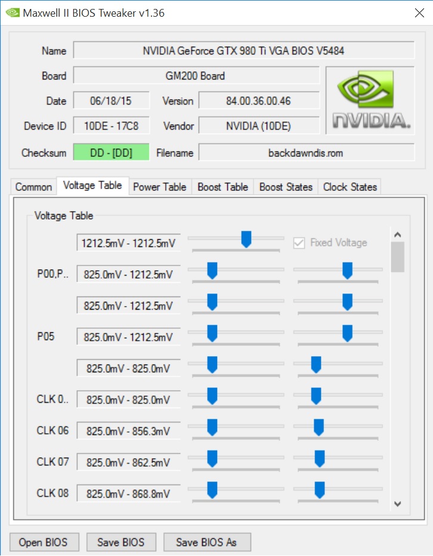Close the Maxwell II BIOS Tweaker window
433x556 pixels.
click(419, 13)
